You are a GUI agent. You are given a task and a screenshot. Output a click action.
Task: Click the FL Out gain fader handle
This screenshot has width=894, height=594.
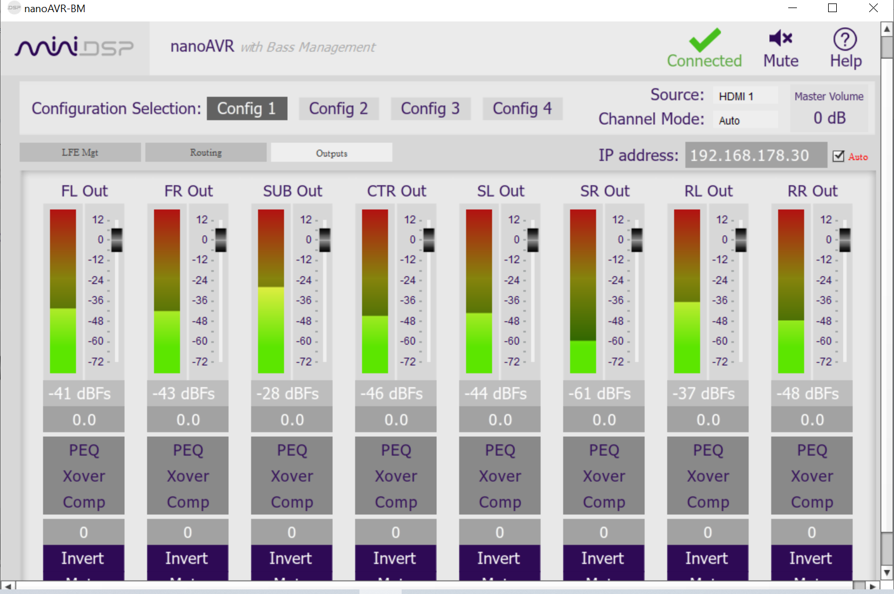click(117, 240)
